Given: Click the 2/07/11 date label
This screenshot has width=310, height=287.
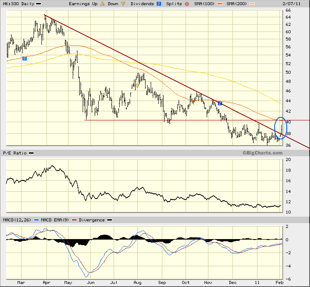Looking at the screenshot, I should pos(291,4).
